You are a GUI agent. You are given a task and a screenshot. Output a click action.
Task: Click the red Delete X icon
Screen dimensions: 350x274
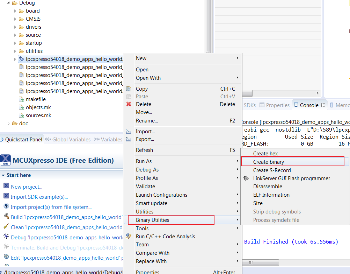tap(129, 104)
